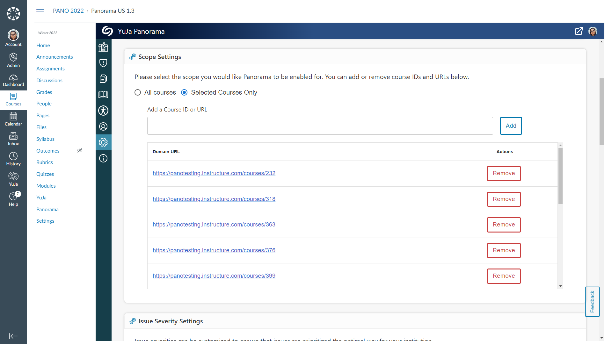Screen dimensions: 612x344
Task: Open Quizzes in course menu
Action: click(45, 174)
